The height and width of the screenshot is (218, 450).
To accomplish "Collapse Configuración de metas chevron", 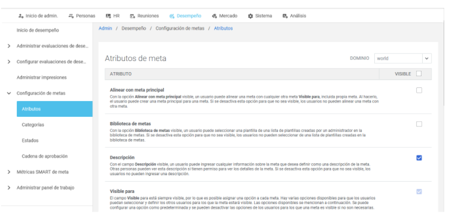I will pyautogui.click(x=9, y=93).
